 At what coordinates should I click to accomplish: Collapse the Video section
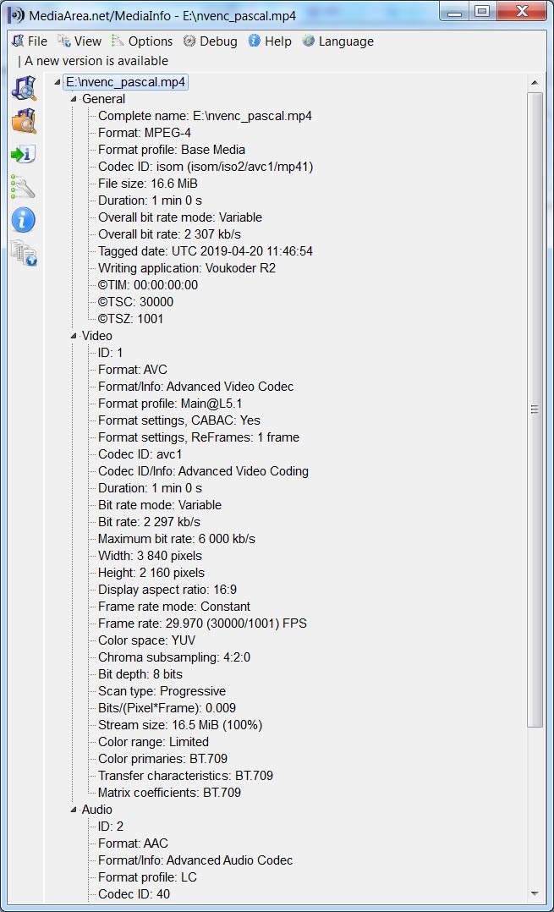click(74, 336)
